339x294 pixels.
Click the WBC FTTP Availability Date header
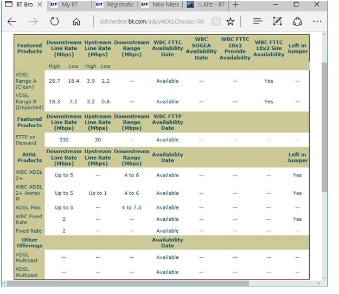click(x=168, y=122)
